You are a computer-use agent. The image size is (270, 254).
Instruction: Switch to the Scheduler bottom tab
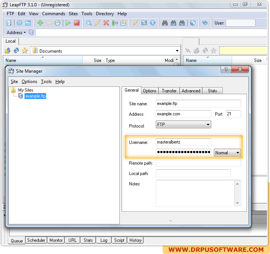tap(36, 240)
